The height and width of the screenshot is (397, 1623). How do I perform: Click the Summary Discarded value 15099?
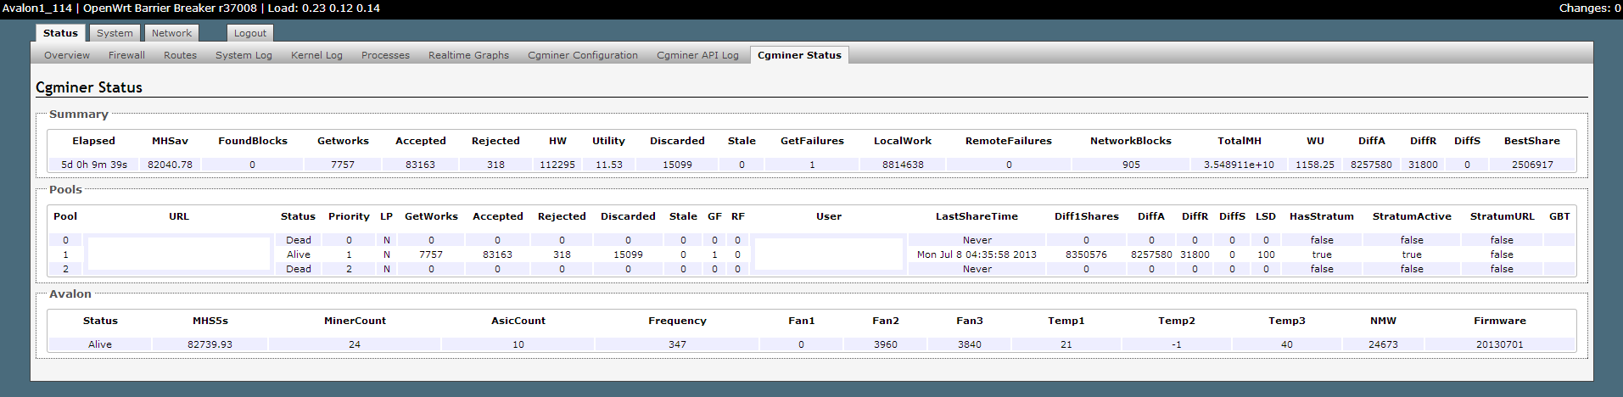pyautogui.click(x=677, y=165)
